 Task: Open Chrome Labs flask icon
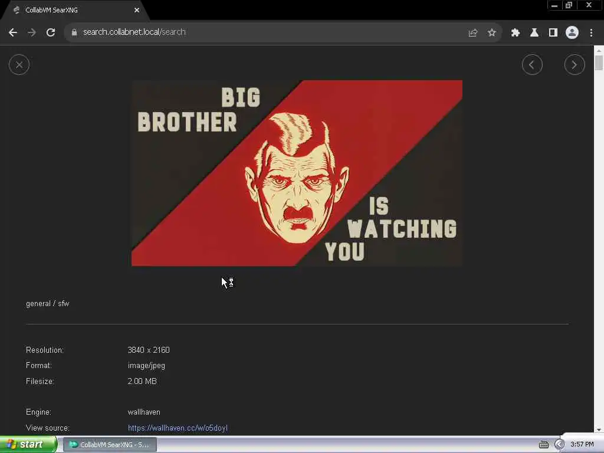tap(534, 33)
